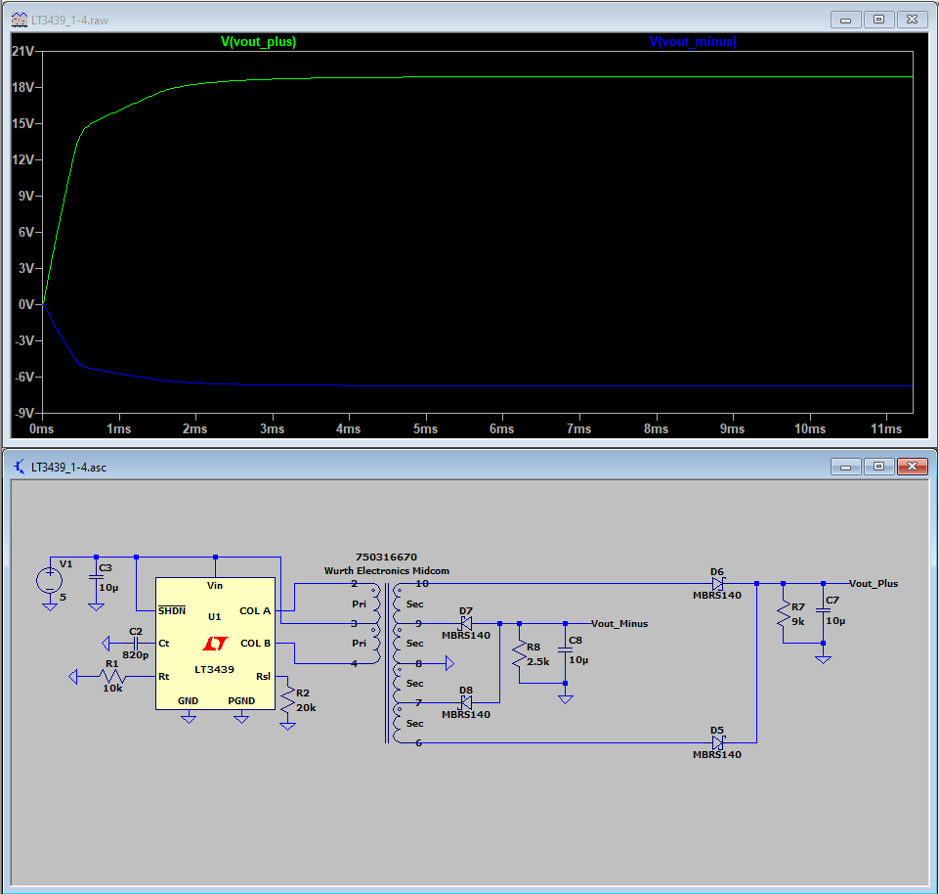939x894 pixels.
Task: Click the waveform icon in the LT3439_1-4.raw title bar
Action: (20, 20)
